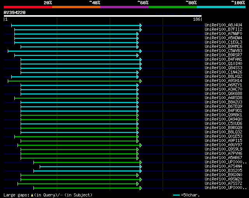Select the UniRef100_B7FII2 hit label
Screen dimensions: 249x198
[223, 30]
